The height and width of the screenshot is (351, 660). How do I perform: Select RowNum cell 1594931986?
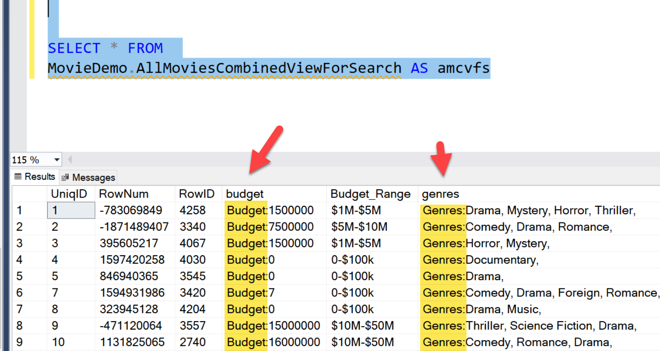click(135, 292)
